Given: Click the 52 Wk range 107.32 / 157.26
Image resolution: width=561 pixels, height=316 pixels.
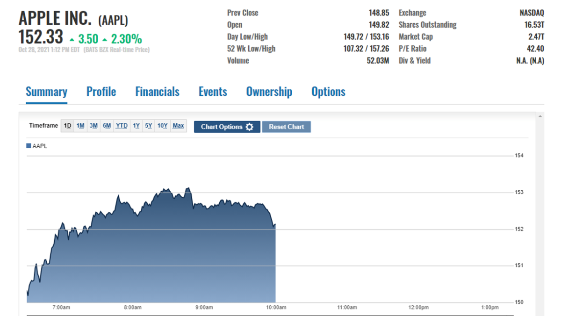Looking at the screenshot, I should click(366, 49).
